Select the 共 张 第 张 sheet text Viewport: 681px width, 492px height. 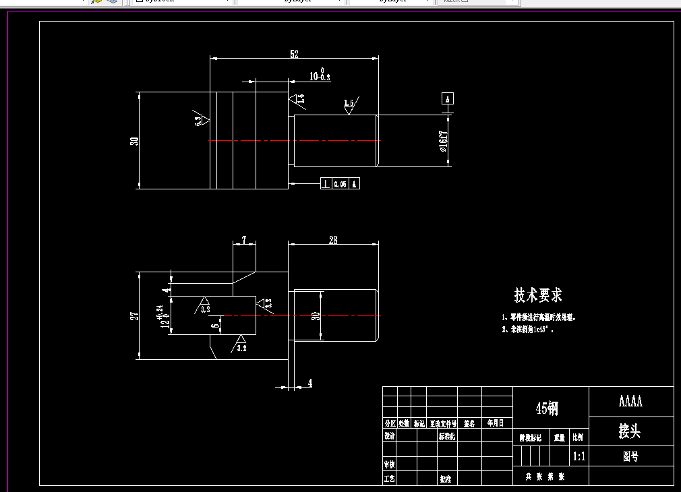click(545, 476)
